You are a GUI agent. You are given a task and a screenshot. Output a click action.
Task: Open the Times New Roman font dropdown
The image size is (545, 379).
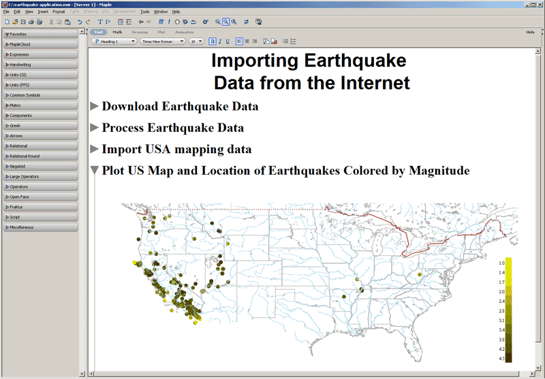point(161,42)
